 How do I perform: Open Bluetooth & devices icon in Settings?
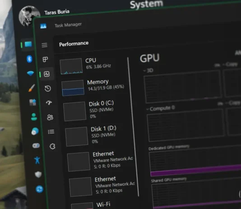tap(29, 59)
